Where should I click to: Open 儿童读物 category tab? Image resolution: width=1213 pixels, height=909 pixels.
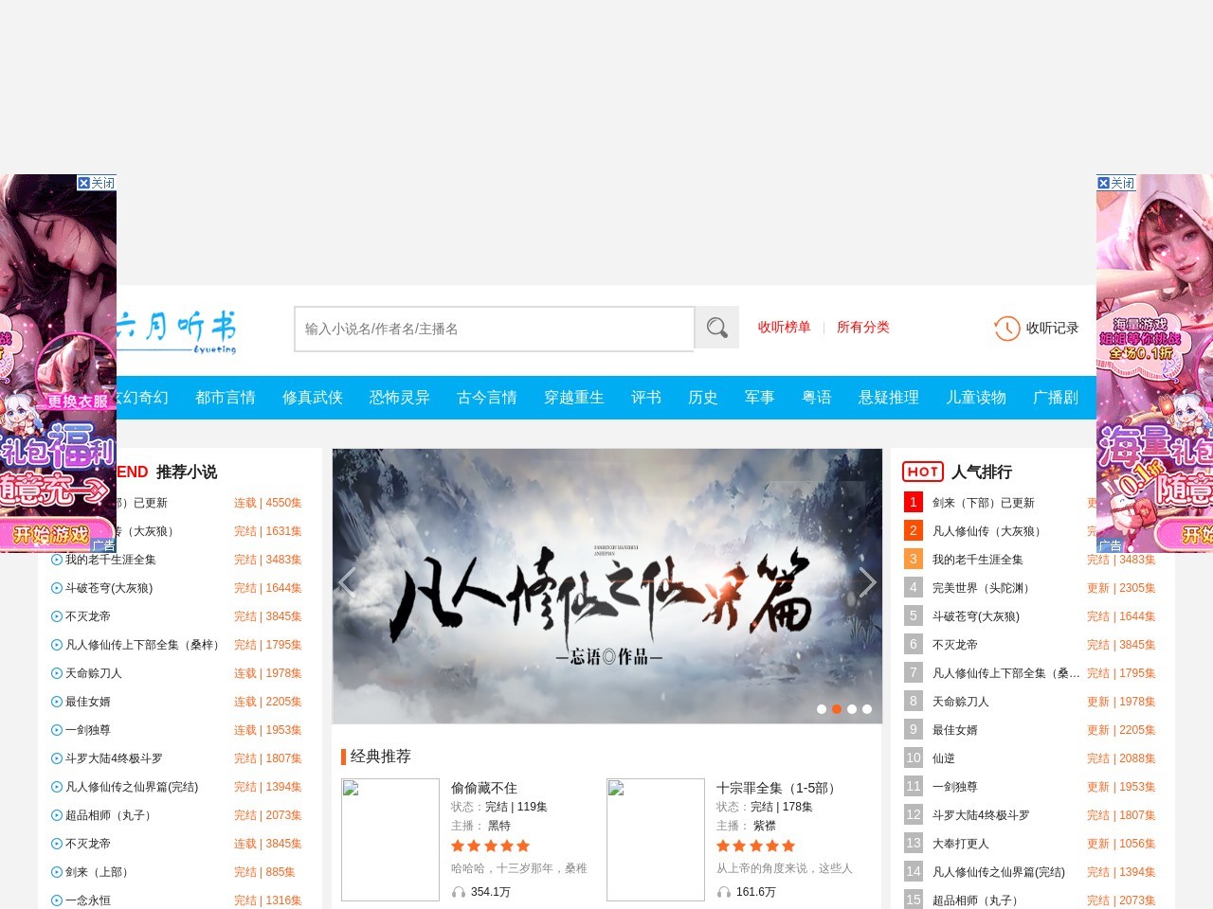point(976,398)
